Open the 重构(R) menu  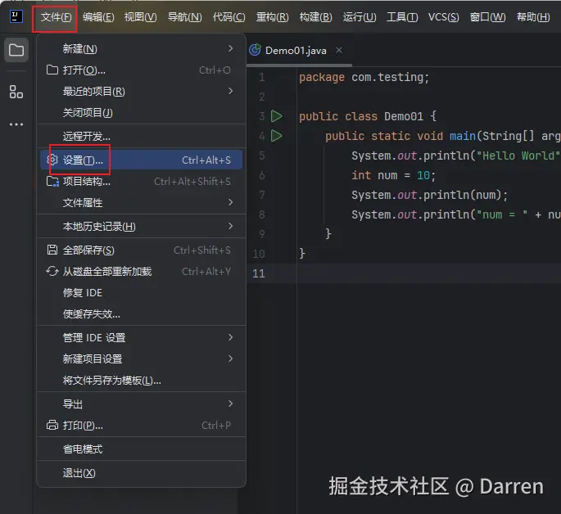272,17
